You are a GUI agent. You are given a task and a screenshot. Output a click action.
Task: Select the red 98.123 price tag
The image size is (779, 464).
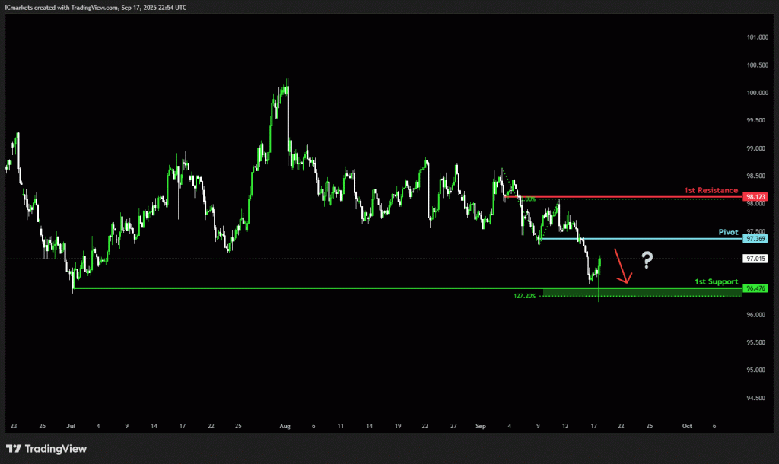click(x=755, y=197)
